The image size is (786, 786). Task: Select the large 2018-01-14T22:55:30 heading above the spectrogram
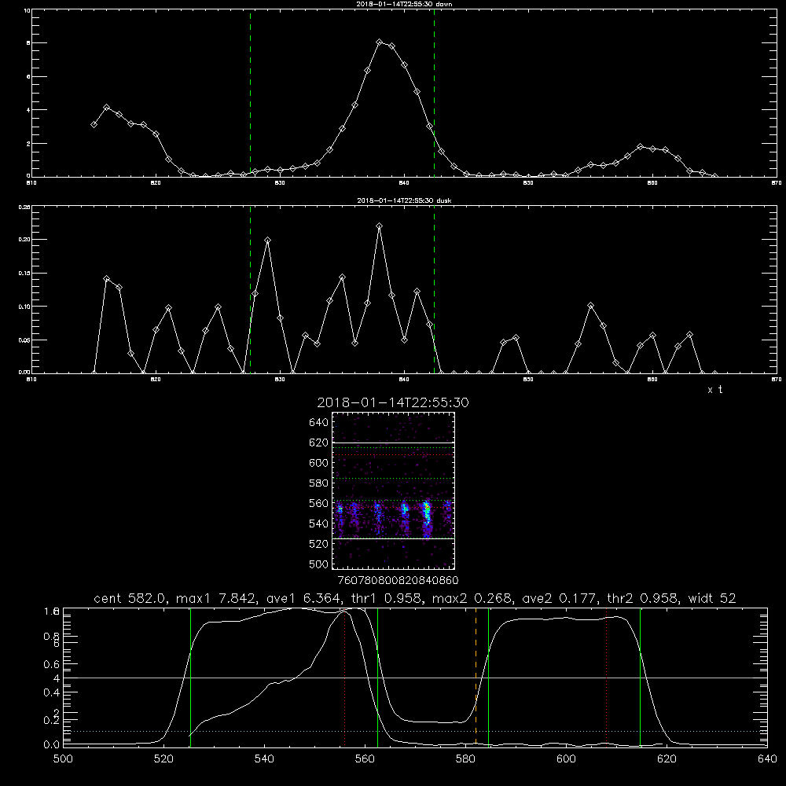point(393,402)
